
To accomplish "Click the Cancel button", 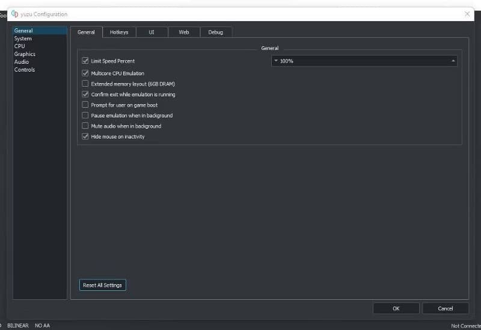I will [446, 308].
